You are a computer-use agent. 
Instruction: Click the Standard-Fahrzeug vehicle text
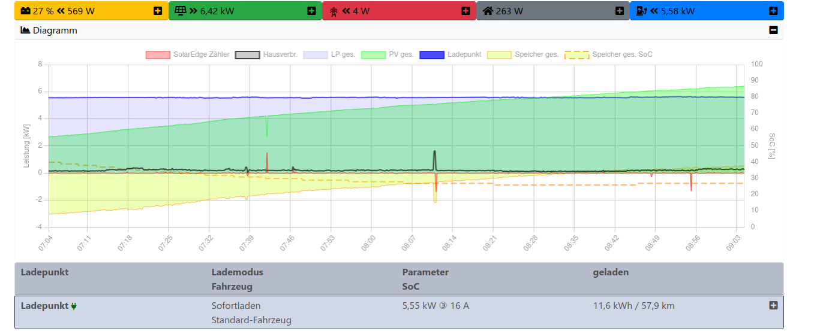(251, 320)
